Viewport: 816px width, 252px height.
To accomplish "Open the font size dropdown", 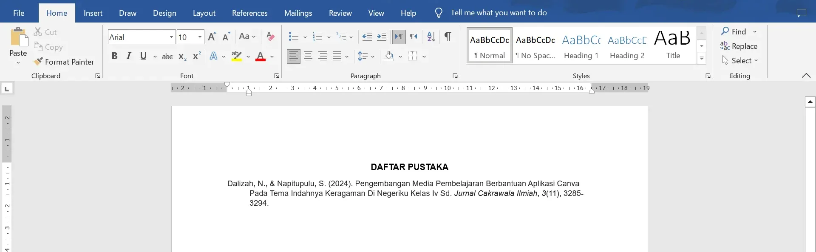I will [x=200, y=37].
